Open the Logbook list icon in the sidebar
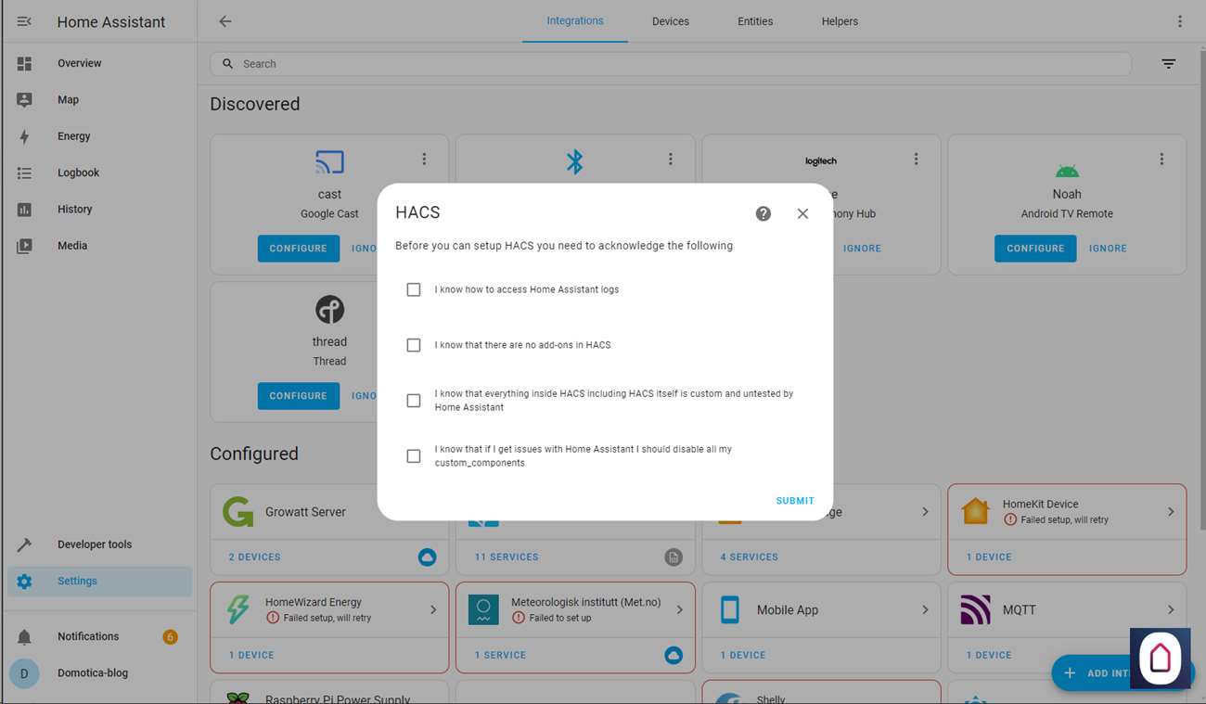This screenshot has width=1206, height=704. point(24,173)
